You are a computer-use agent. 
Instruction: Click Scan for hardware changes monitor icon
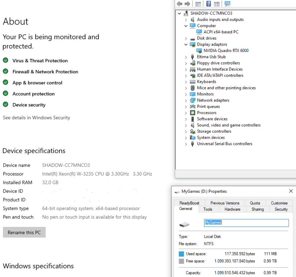[x=227, y=4]
